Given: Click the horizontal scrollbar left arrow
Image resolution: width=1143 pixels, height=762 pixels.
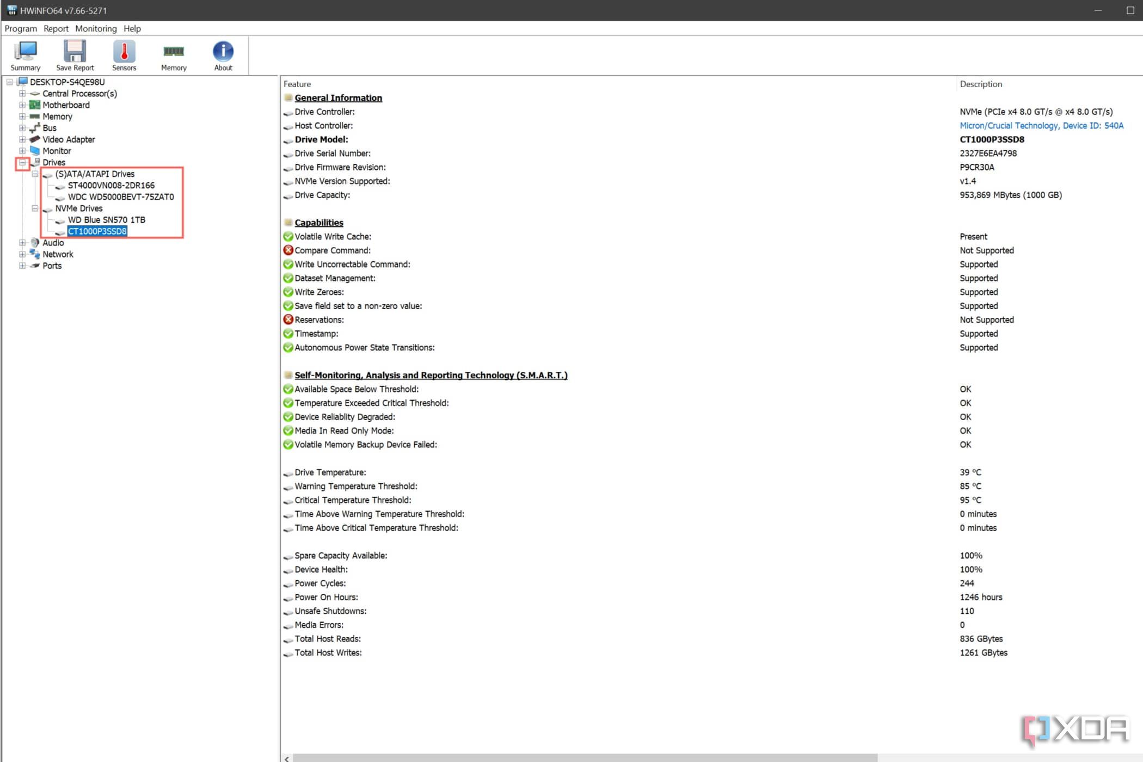Looking at the screenshot, I should (287, 758).
